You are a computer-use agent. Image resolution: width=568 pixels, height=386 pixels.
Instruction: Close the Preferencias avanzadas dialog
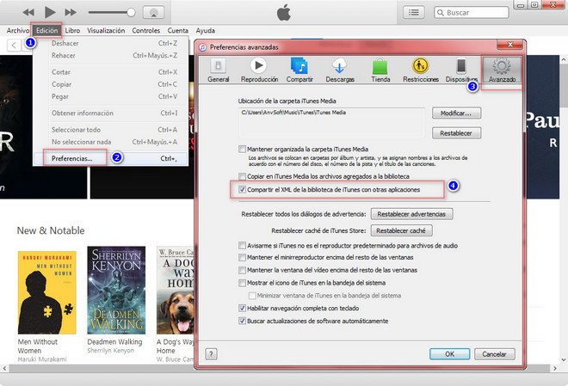[x=509, y=45]
